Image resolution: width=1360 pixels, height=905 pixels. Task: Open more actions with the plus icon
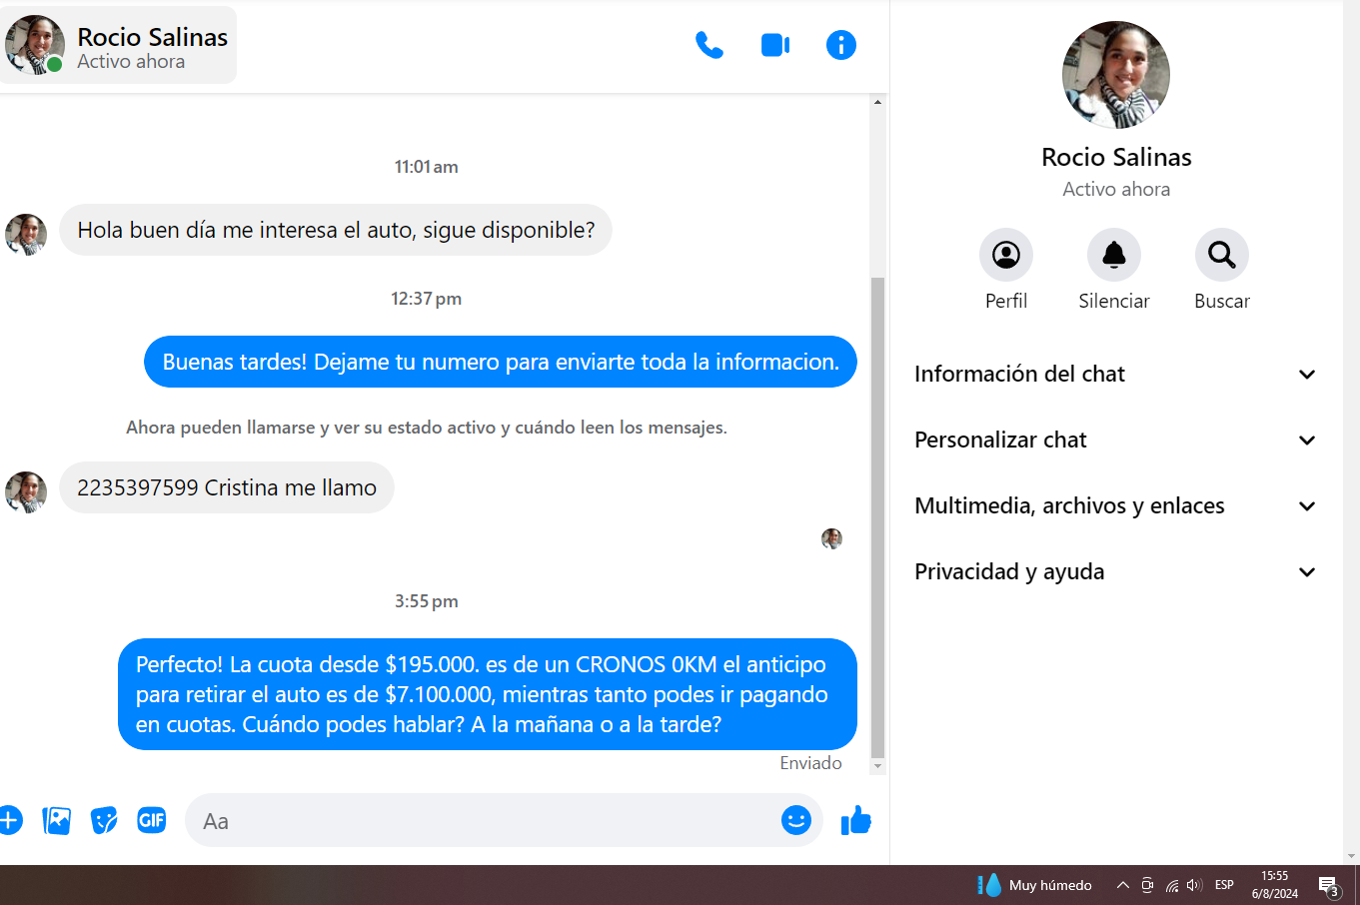pyautogui.click(x=10, y=820)
